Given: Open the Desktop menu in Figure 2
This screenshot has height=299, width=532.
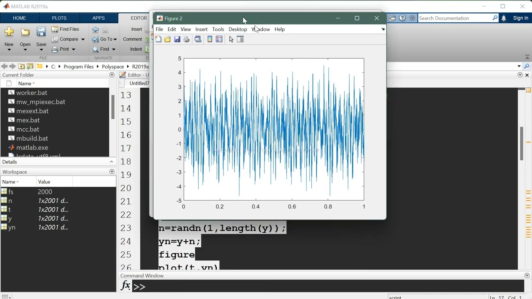Looking at the screenshot, I should (238, 29).
